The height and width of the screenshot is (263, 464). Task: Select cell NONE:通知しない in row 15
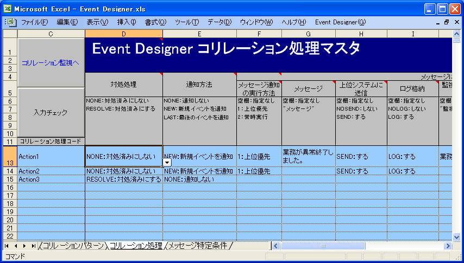(x=199, y=179)
